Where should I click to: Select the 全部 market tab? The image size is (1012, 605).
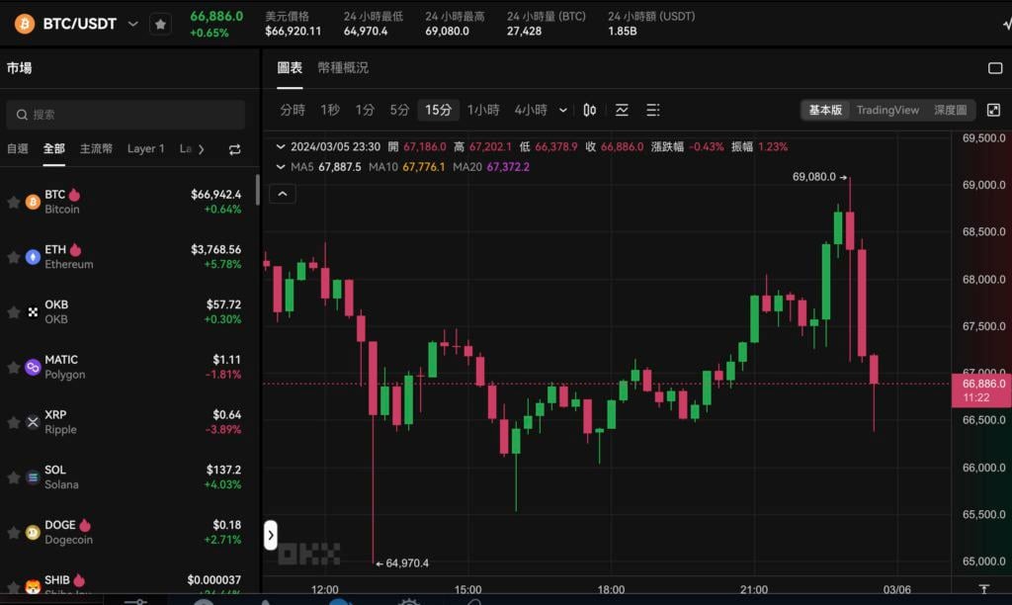(54, 148)
